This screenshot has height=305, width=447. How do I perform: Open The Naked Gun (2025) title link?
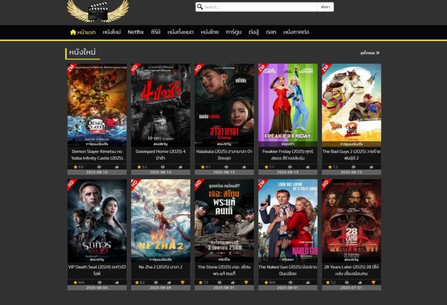[288, 270]
